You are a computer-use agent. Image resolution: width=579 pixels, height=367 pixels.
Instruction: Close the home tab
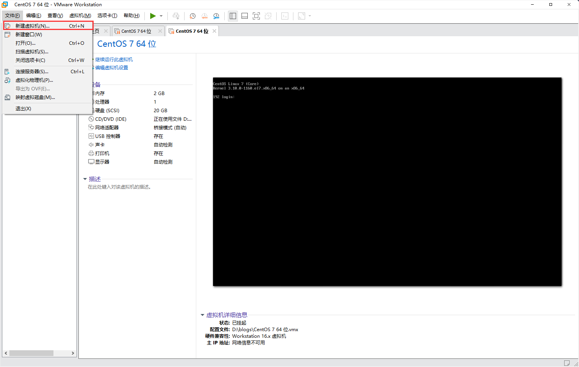[106, 31]
